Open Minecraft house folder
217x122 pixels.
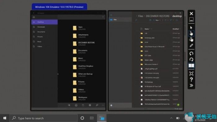coord(160,46)
